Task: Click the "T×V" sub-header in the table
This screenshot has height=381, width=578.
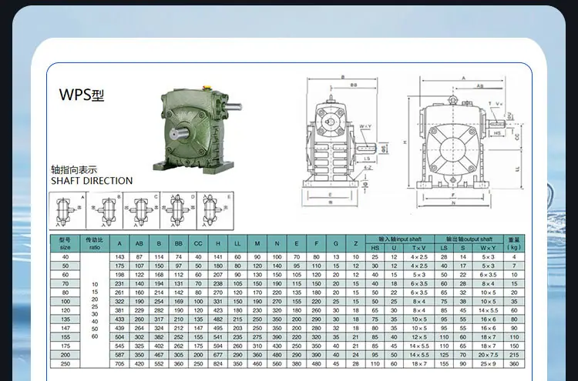Action: pos(418,248)
